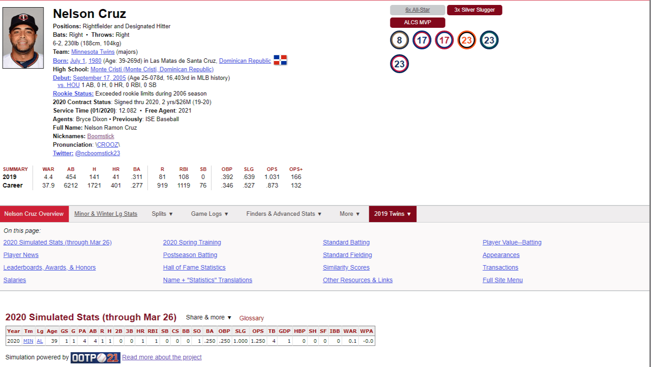Click the 6x All-Star badge

(417, 9)
